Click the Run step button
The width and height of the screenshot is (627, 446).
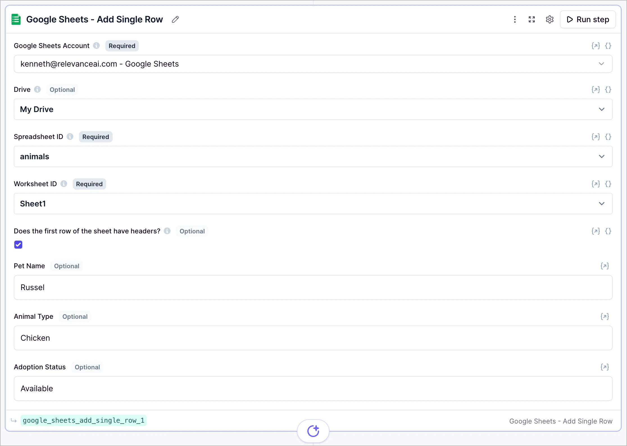point(588,19)
